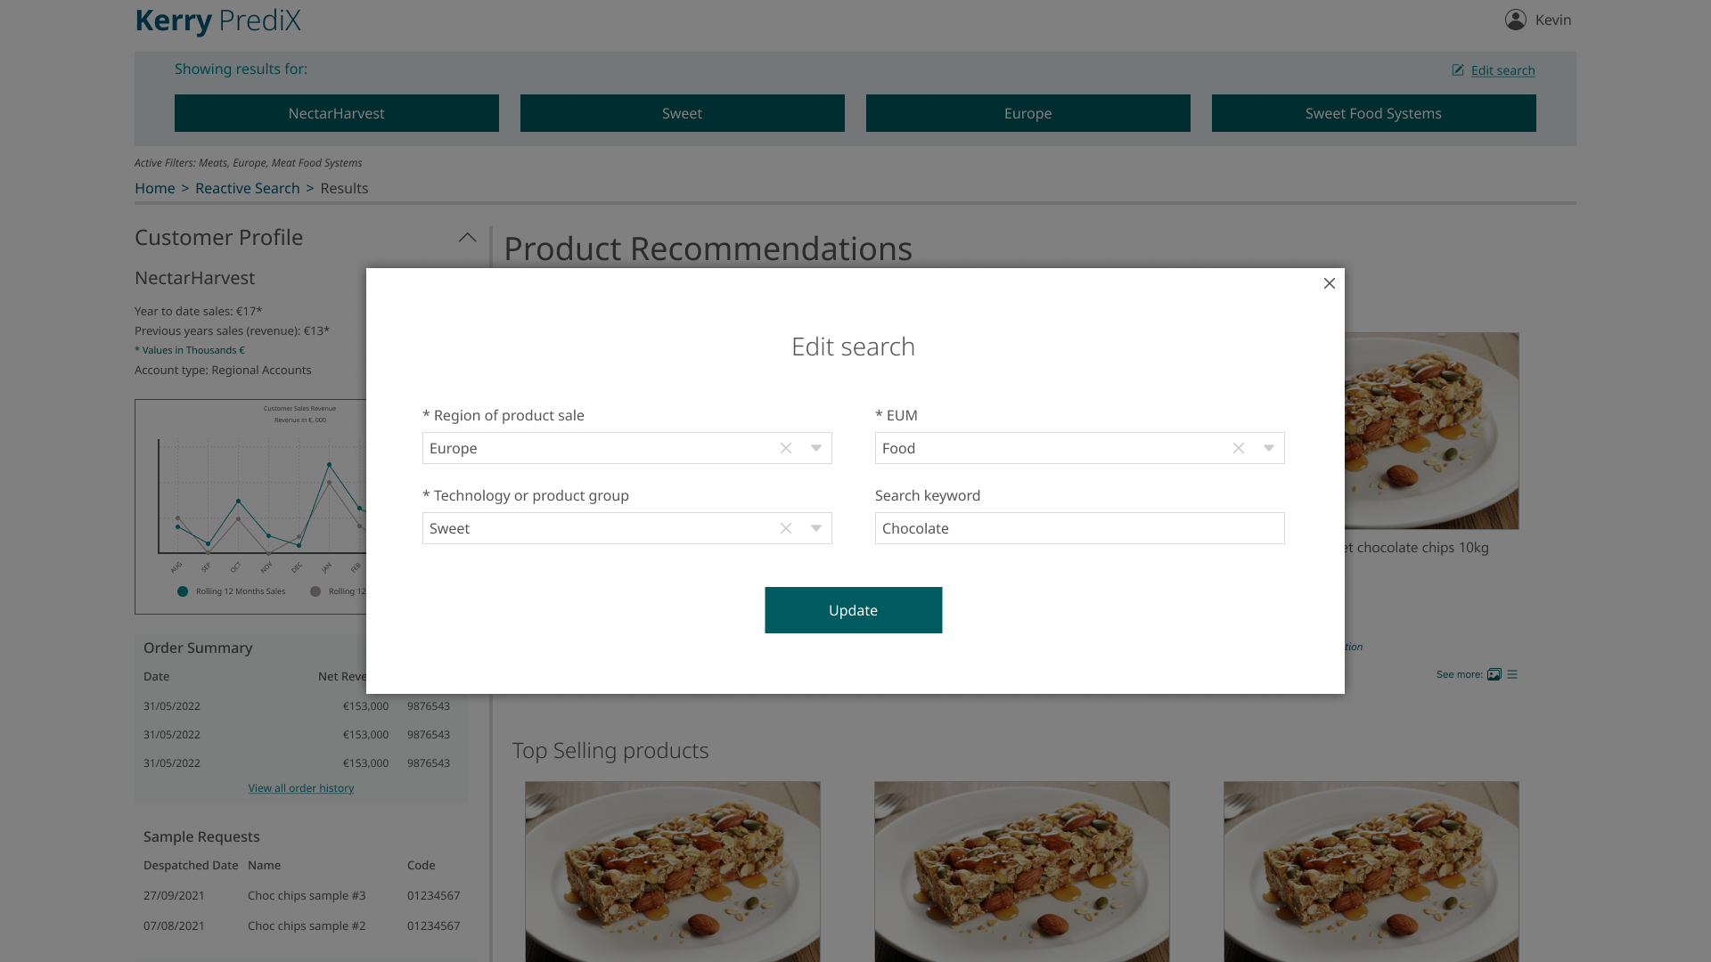Screen dimensions: 1711x962
Task: Switch product recommendations to gallery view
Action: [1493, 674]
